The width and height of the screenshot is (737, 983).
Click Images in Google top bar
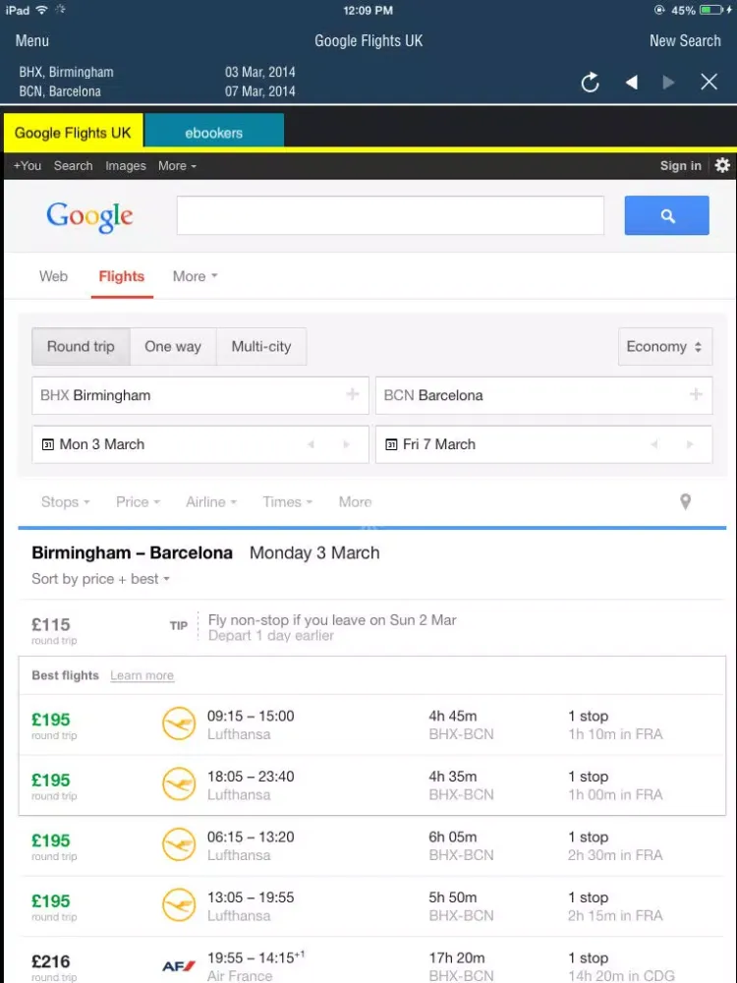[126, 165]
